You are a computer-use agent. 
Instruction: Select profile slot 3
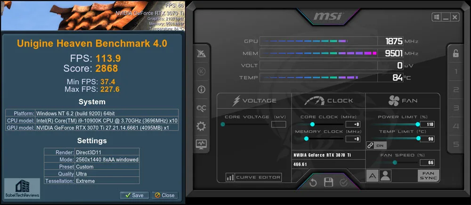tap(456, 108)
